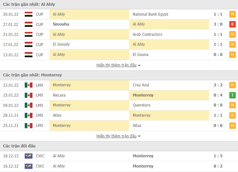Click the red B result badge

[x=232, y=24]
